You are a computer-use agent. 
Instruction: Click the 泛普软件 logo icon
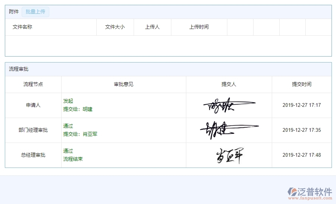pyautogui.click(x=292, y=192)
